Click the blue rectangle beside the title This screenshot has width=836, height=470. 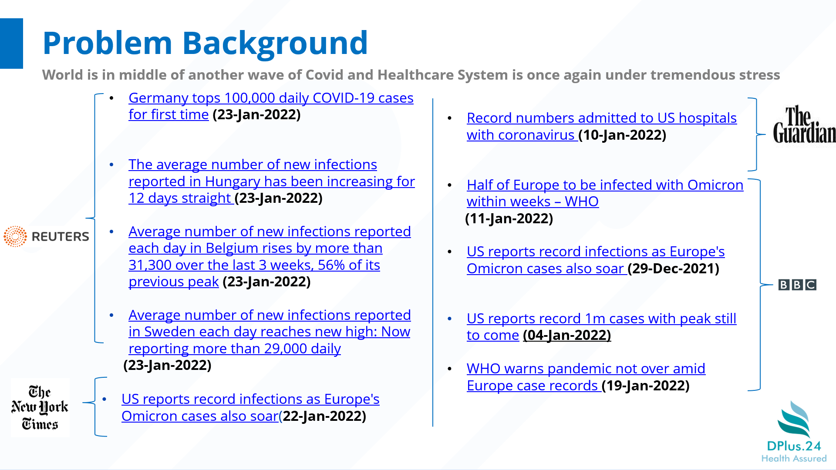11,44
